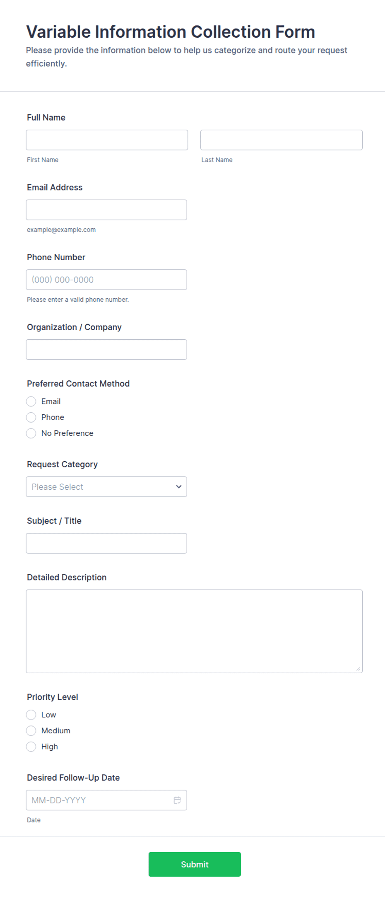Screen dimensions: 385x897
Task: Grab the description textarea resize handle
Action: pos(359,669)
